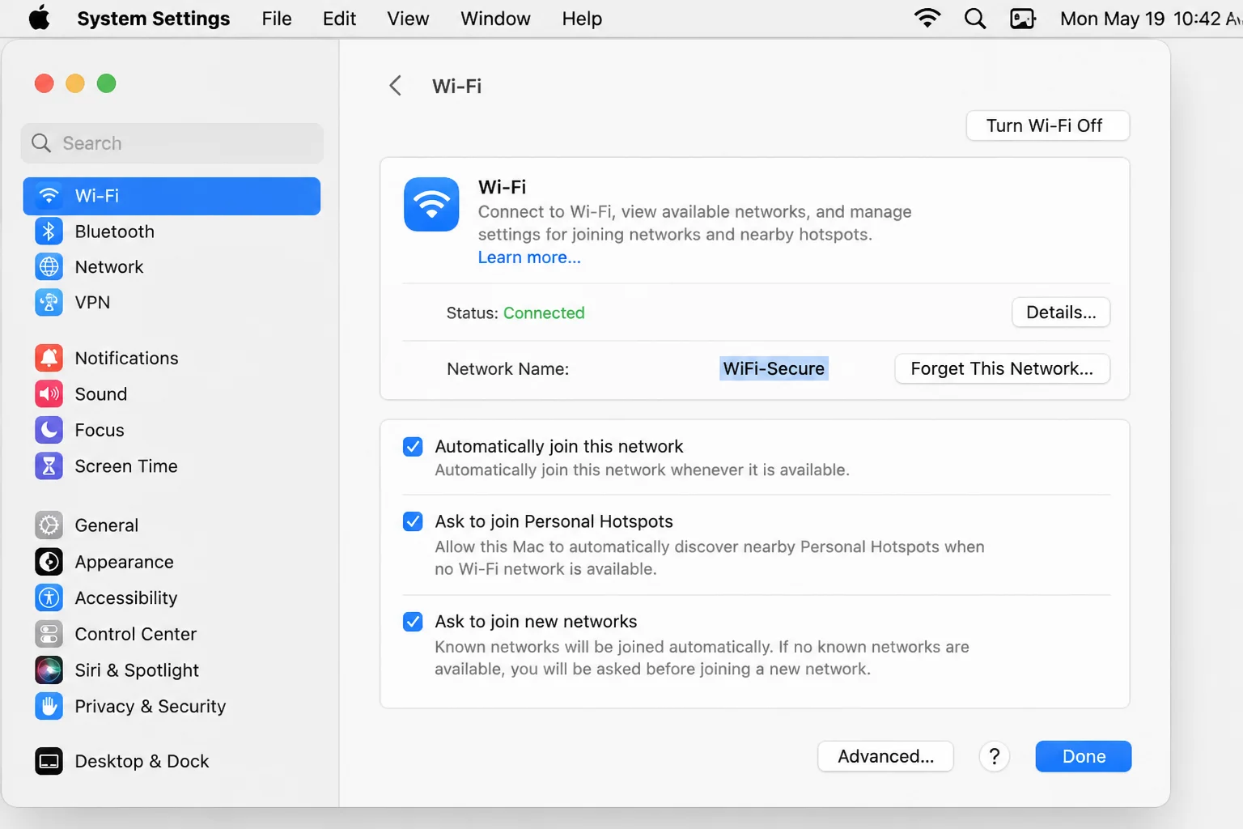This screenshot has height=829, width=1243.
Task: Follow the Learn more link
Action: click(x=529, y=257)
